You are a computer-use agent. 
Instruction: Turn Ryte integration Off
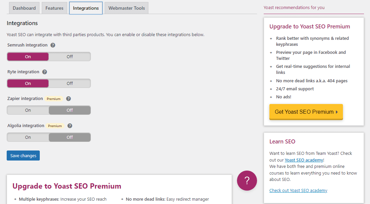pyautogui.click(x=70, y=83)
